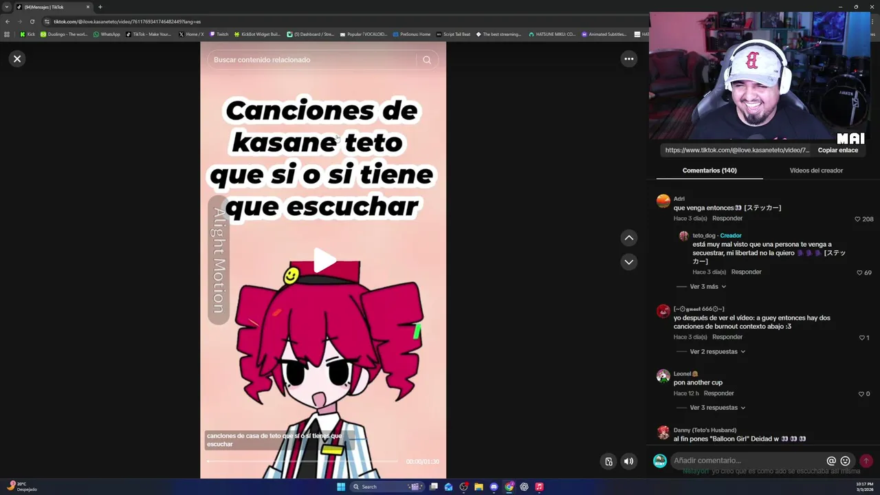Click the search magnifier in related content bar

(427, 60)
